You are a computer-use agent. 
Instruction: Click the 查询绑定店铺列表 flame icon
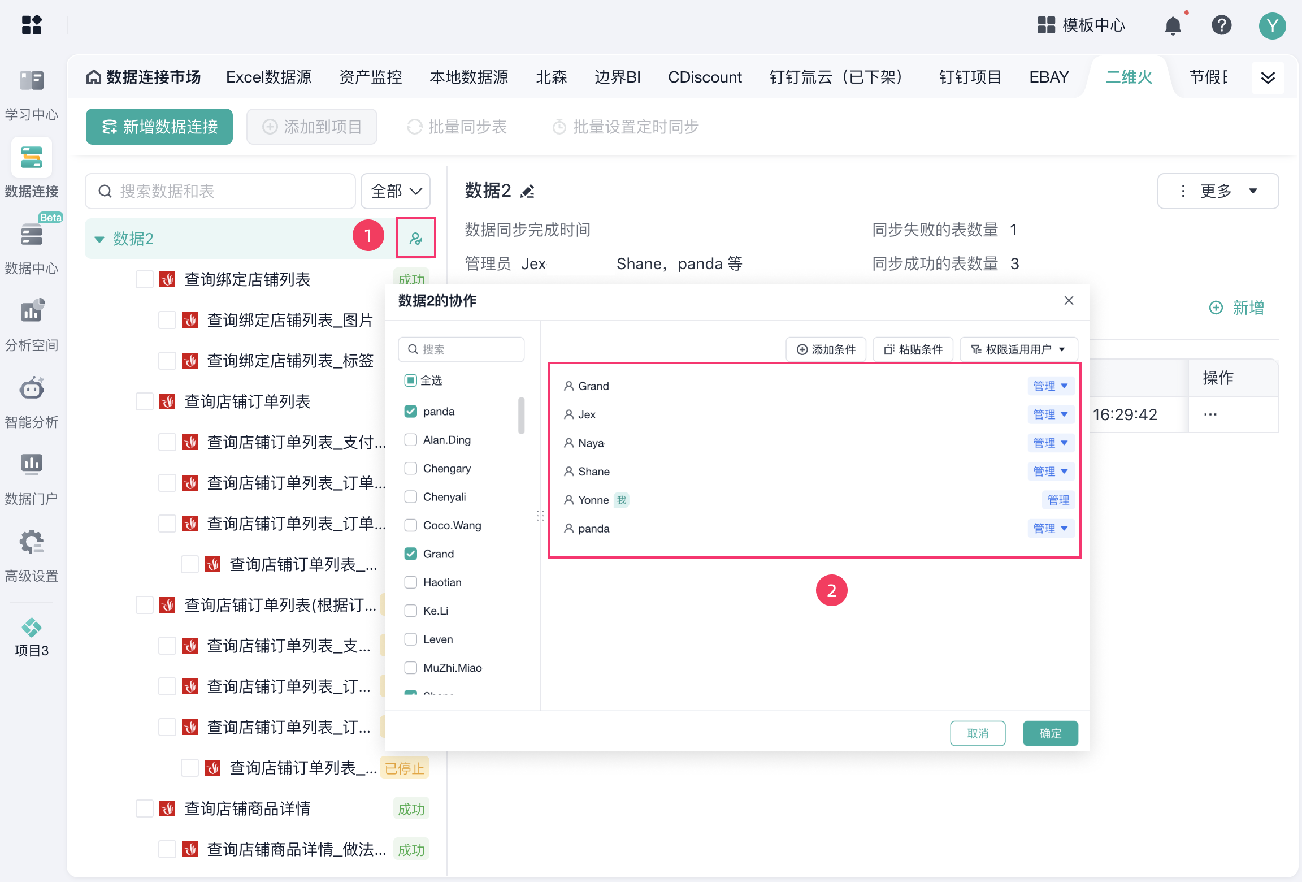(x=167, y=279)
